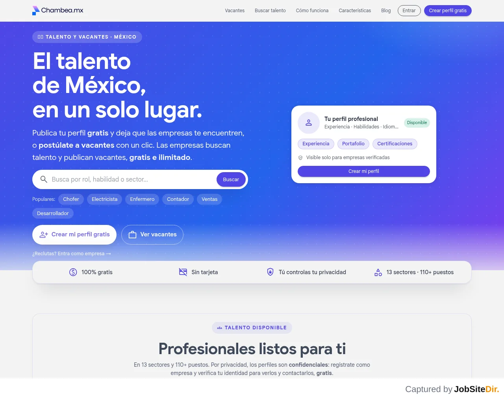Click the Experiencia chip in profile card

click(316, 144)
